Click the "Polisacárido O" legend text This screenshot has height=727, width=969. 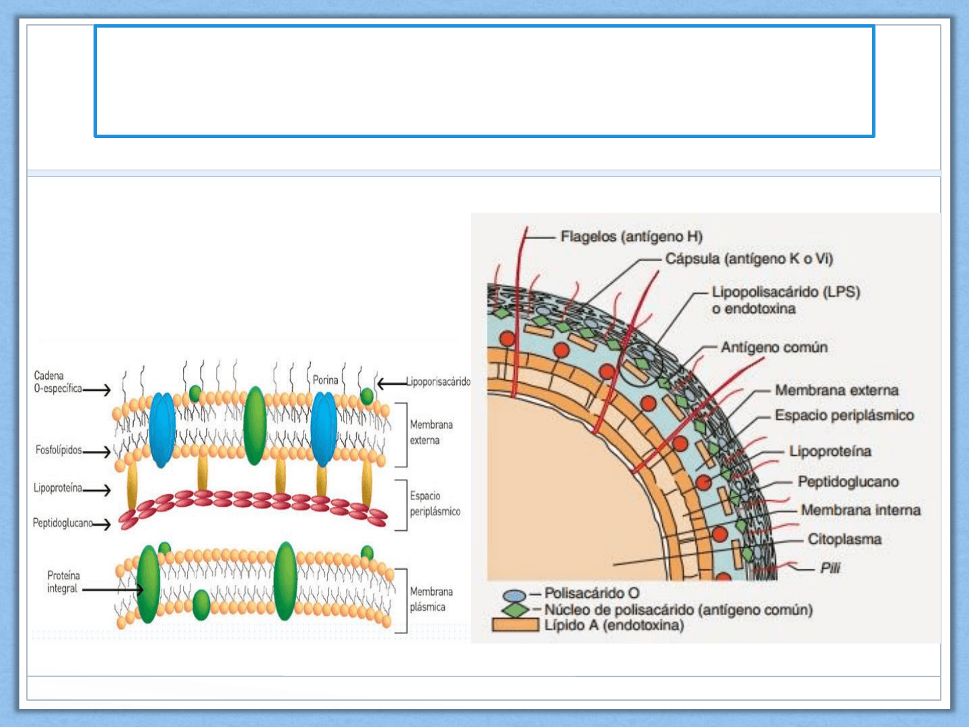pyautogui.click(x=591, y=593)
